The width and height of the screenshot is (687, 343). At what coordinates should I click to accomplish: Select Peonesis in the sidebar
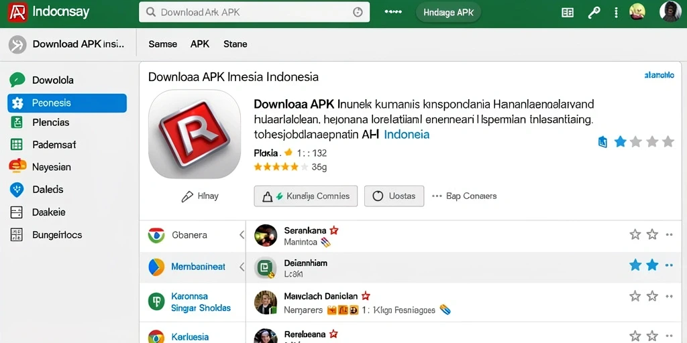[x=67, y=103]
